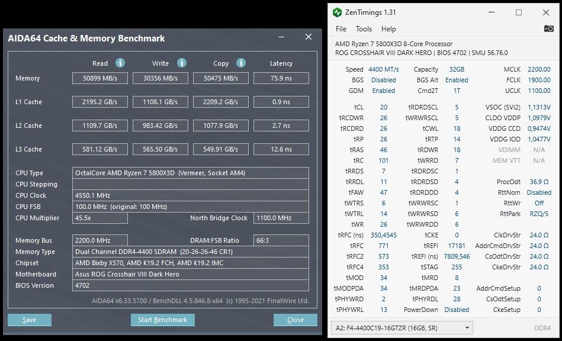Select L1 Cache Write value 1108.1 GB/s

[160, 102]
